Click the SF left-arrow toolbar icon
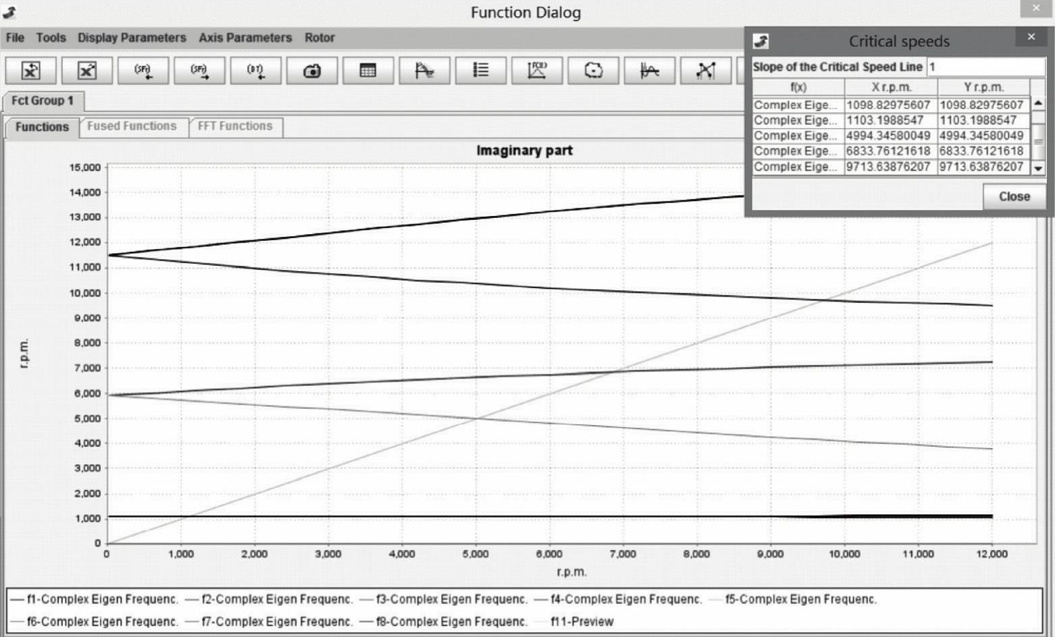 pyautogui.click(x=143, y=71)
